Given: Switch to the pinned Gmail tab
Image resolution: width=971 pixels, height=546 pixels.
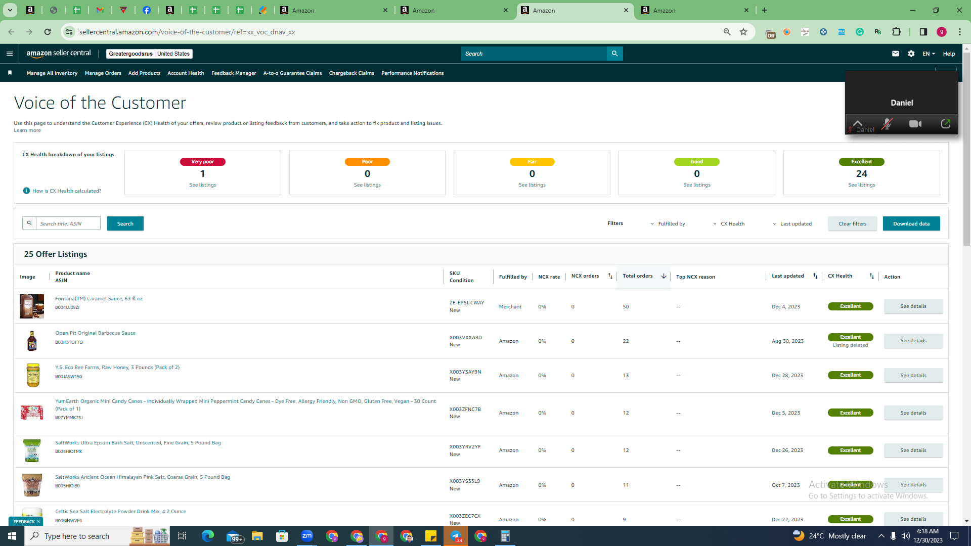Looking at the screenshot, I should [x=100, y=10].
